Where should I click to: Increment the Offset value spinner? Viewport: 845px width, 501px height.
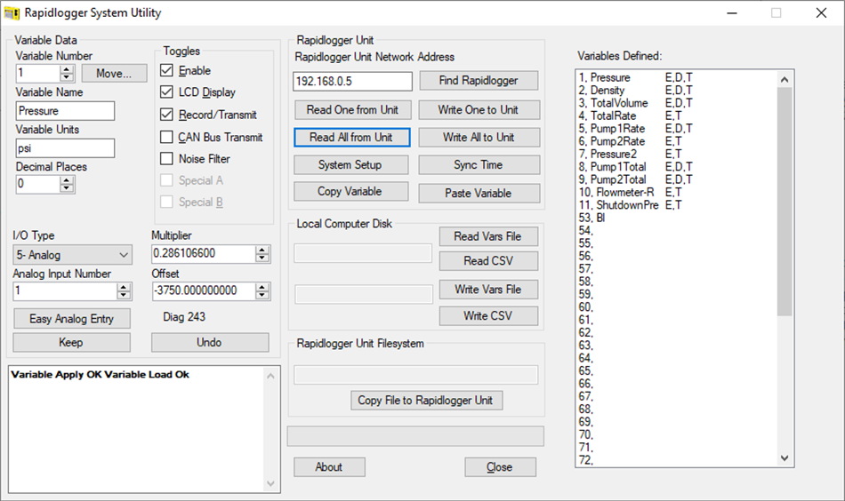pyautogui.click(x=262, y=287)
